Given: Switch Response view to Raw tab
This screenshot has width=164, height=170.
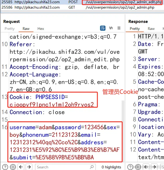Looking at the screenshot, I should tap(151, 29).
